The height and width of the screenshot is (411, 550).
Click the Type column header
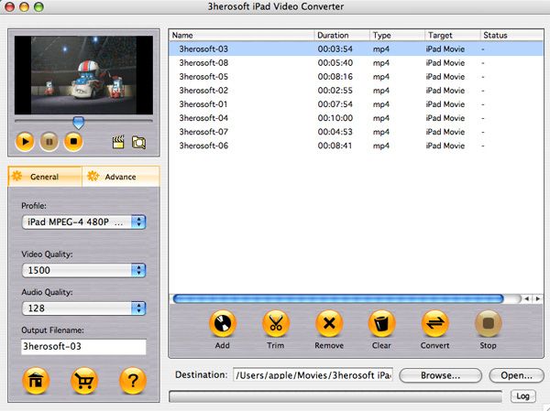point(397,36)
